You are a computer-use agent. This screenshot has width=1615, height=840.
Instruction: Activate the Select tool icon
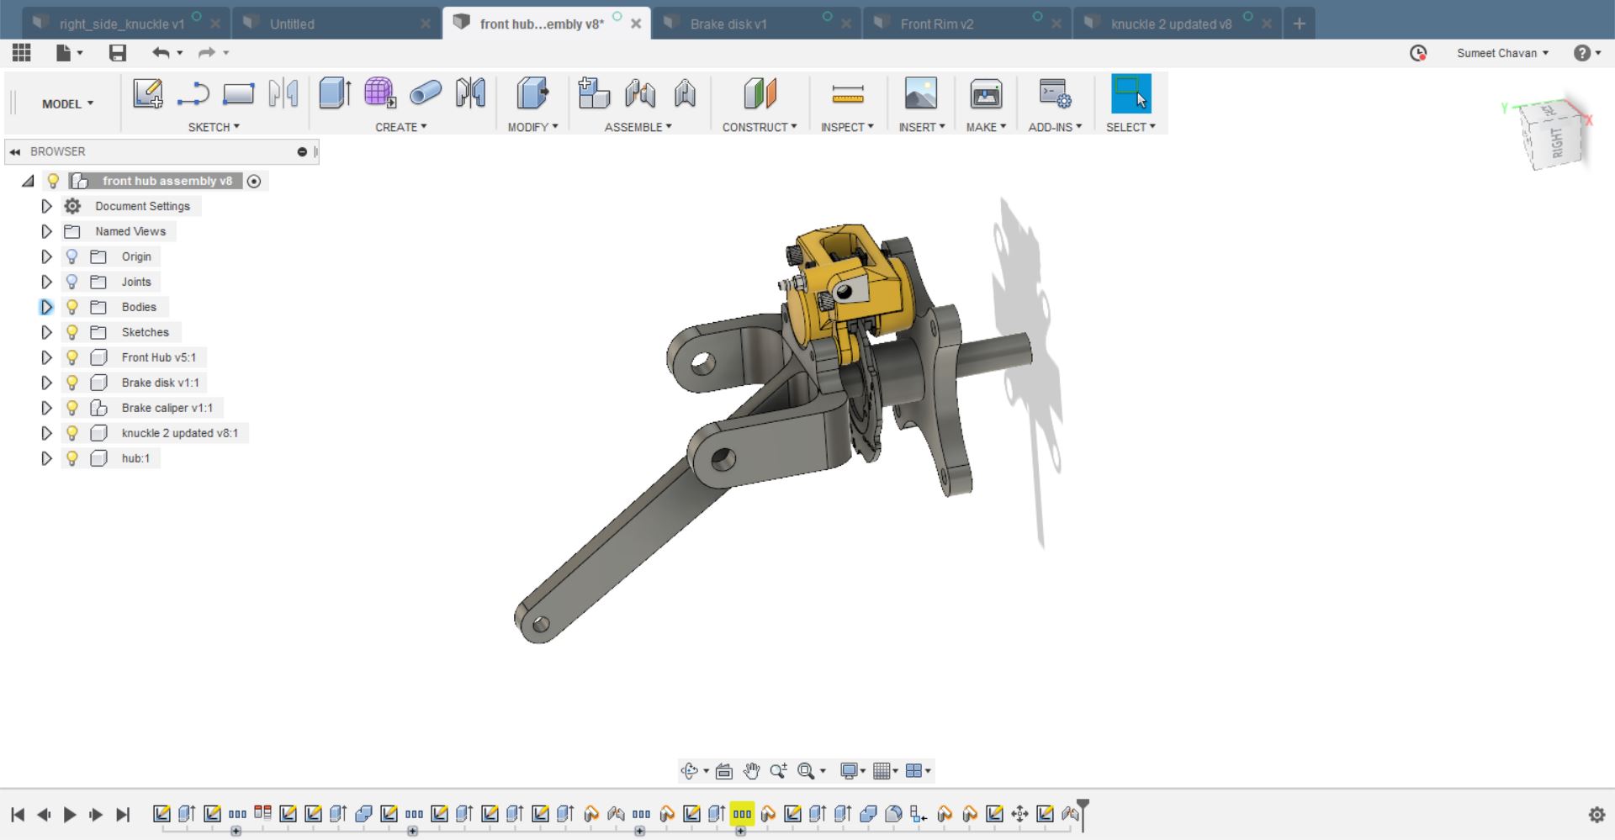pos(1130,93)
